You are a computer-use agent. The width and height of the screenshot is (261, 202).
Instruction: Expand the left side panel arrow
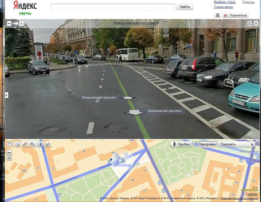tap(7, 95)
